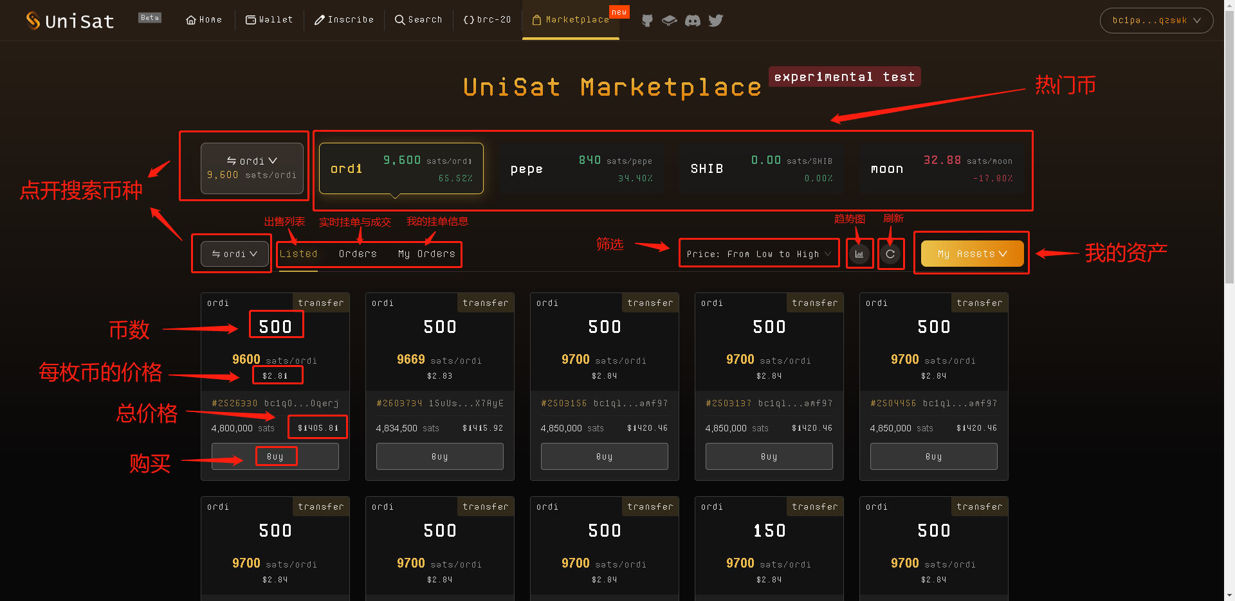Switch to the Orders tab
This screenshot has width=1235, height=601.
[358, 253]
